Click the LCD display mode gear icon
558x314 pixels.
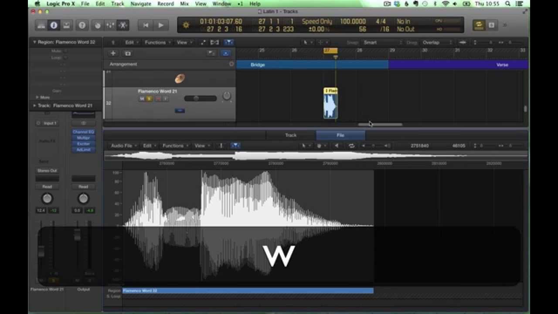pyautogui.click(x=186, y=25)
